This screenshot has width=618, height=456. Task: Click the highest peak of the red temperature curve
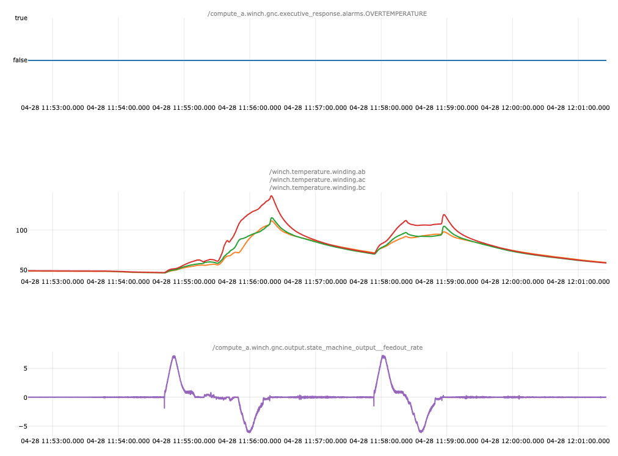[271, 196]
